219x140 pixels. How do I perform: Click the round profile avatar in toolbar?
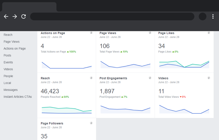[203, 16]
